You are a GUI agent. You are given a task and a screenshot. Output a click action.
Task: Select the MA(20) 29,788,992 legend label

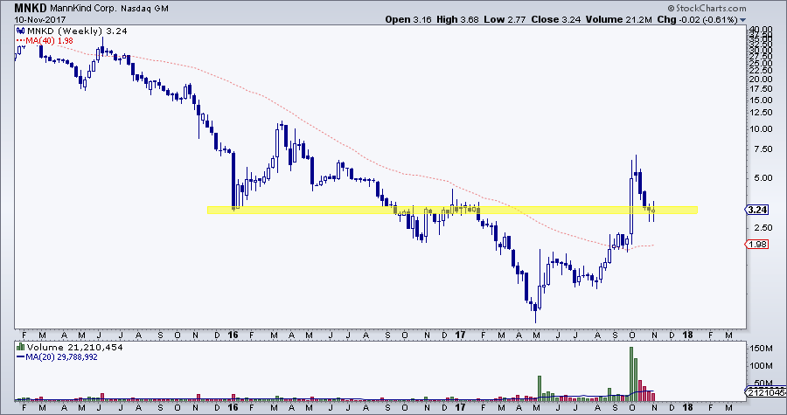click(61, 357)
